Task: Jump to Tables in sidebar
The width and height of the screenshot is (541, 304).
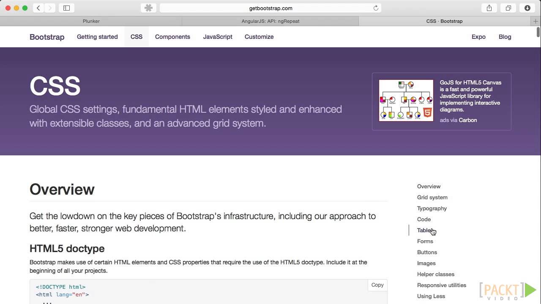Action: coord(425,230)
